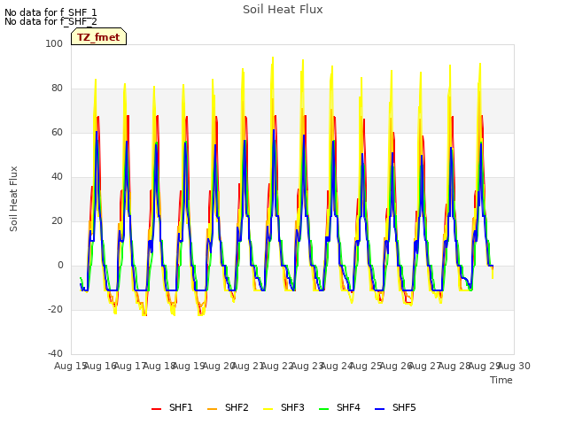Viewport: 567px width, 425px height.
Task: Select the SHF1 legend label
Action: pyautogui.click(x=181, y=407)
